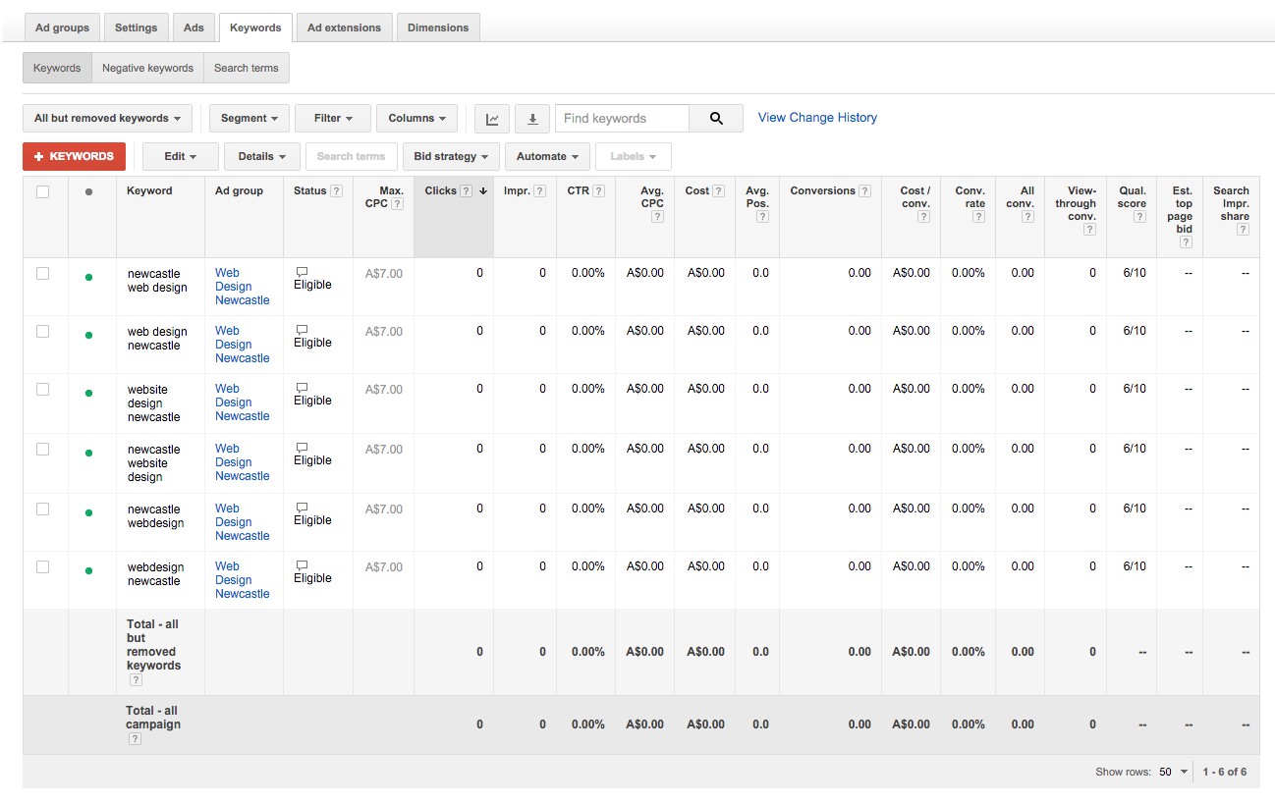
Task: Switch to the Dimensions tab
Action: pos(438,27)
